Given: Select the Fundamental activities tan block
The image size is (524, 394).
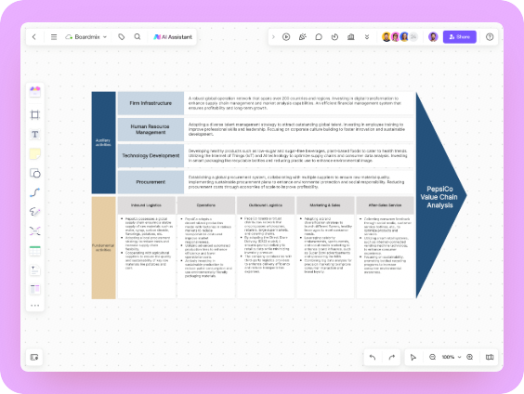Looking at the screenshot, I should coord(104,247).
